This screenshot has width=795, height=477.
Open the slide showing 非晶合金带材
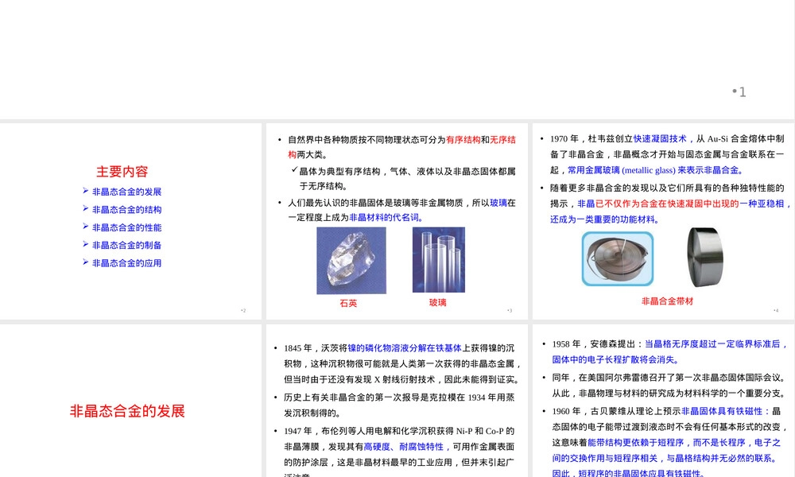coord(663,221)
